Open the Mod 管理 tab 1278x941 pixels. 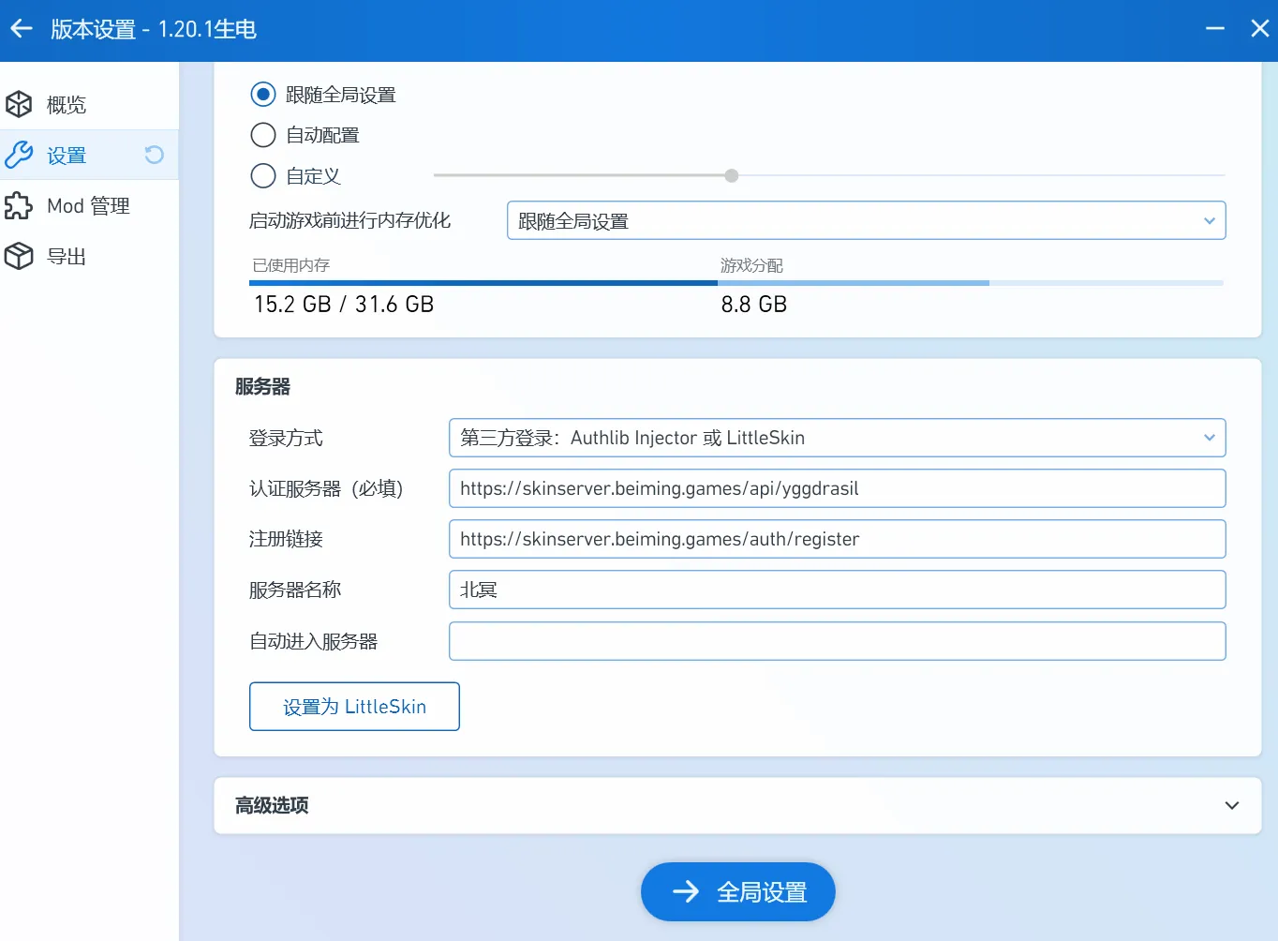coord(88,205)
